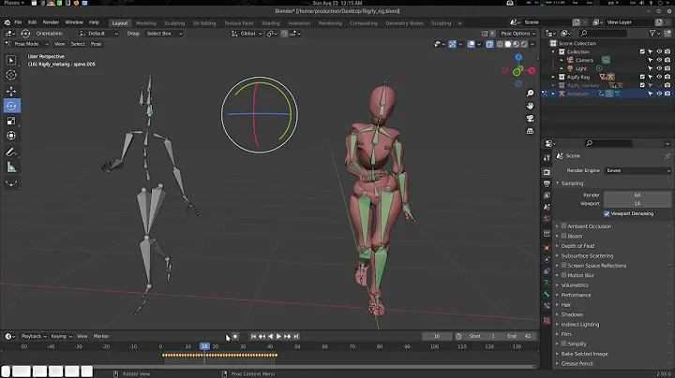The height and width of the screenshot is (378, 675).
Task: Pick the Scale tool
Action: pos(11,121)
